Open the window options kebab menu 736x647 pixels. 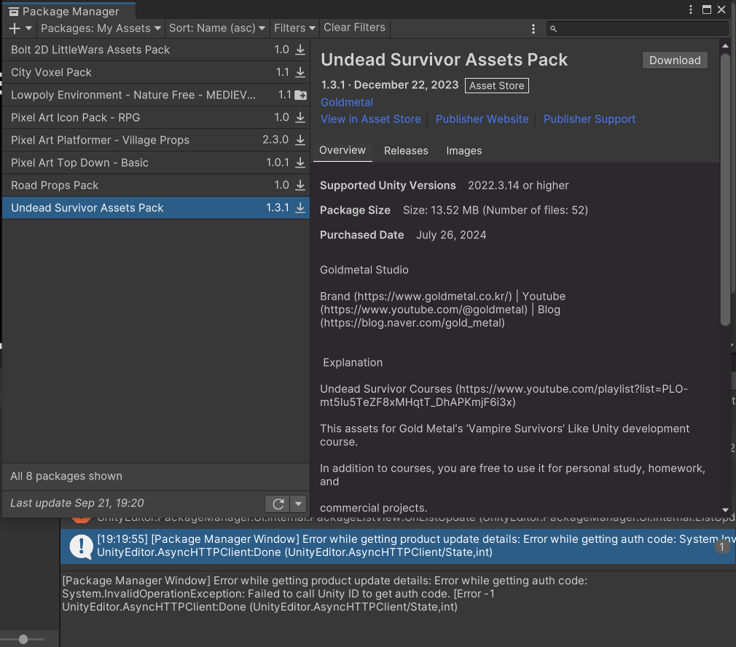pyautogui.click(x=691, y=9)
